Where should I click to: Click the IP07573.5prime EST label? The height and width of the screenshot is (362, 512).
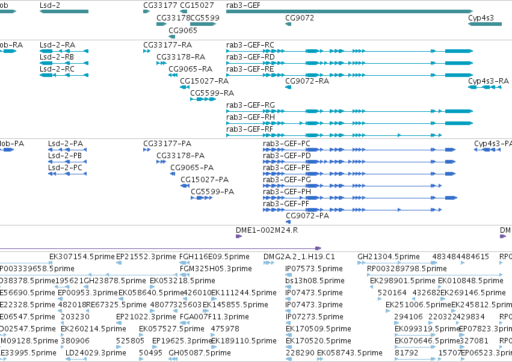314,268
